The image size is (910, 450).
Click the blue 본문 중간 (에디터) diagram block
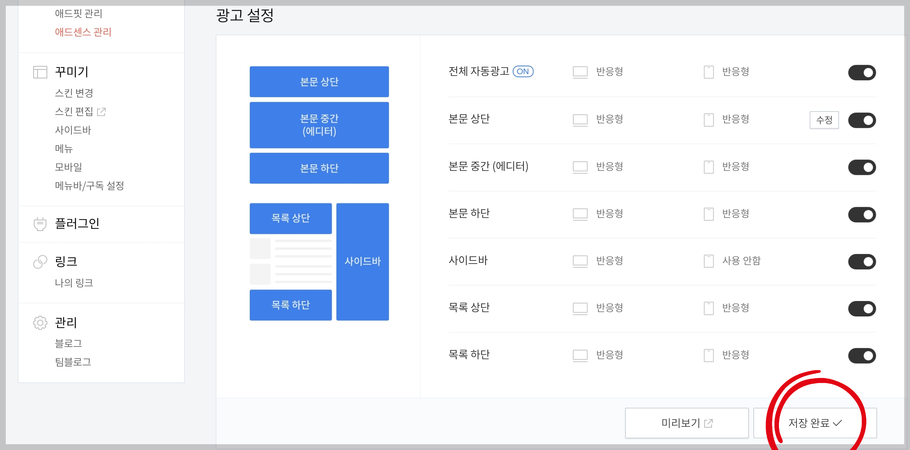[319, 125]
